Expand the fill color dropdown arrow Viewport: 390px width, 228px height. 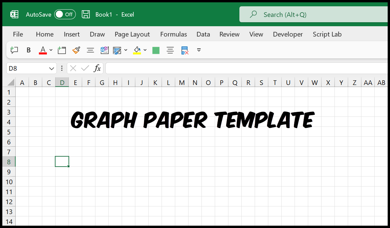tap(145, 50)
